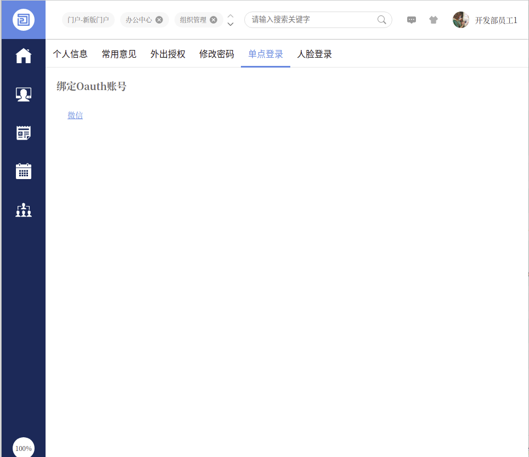The image size is (529, 457).
Task: Close the 组织管理 tab
Action: click(213, 20)
